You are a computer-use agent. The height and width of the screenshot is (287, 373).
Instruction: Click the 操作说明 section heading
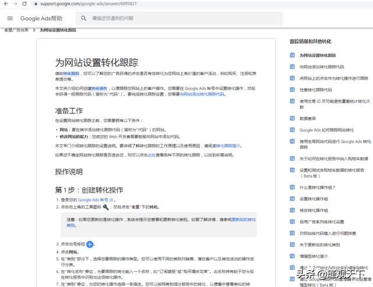pyautogui.click(x=69, y=172)
